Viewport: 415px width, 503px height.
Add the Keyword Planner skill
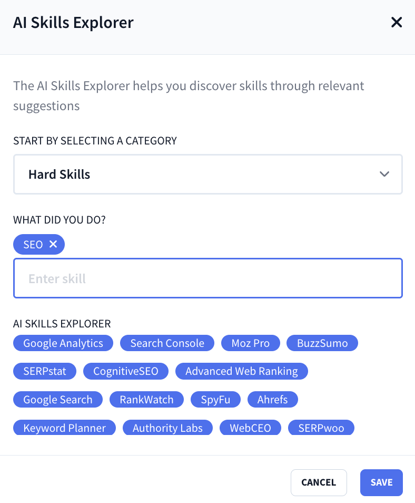tap(64, 428)
